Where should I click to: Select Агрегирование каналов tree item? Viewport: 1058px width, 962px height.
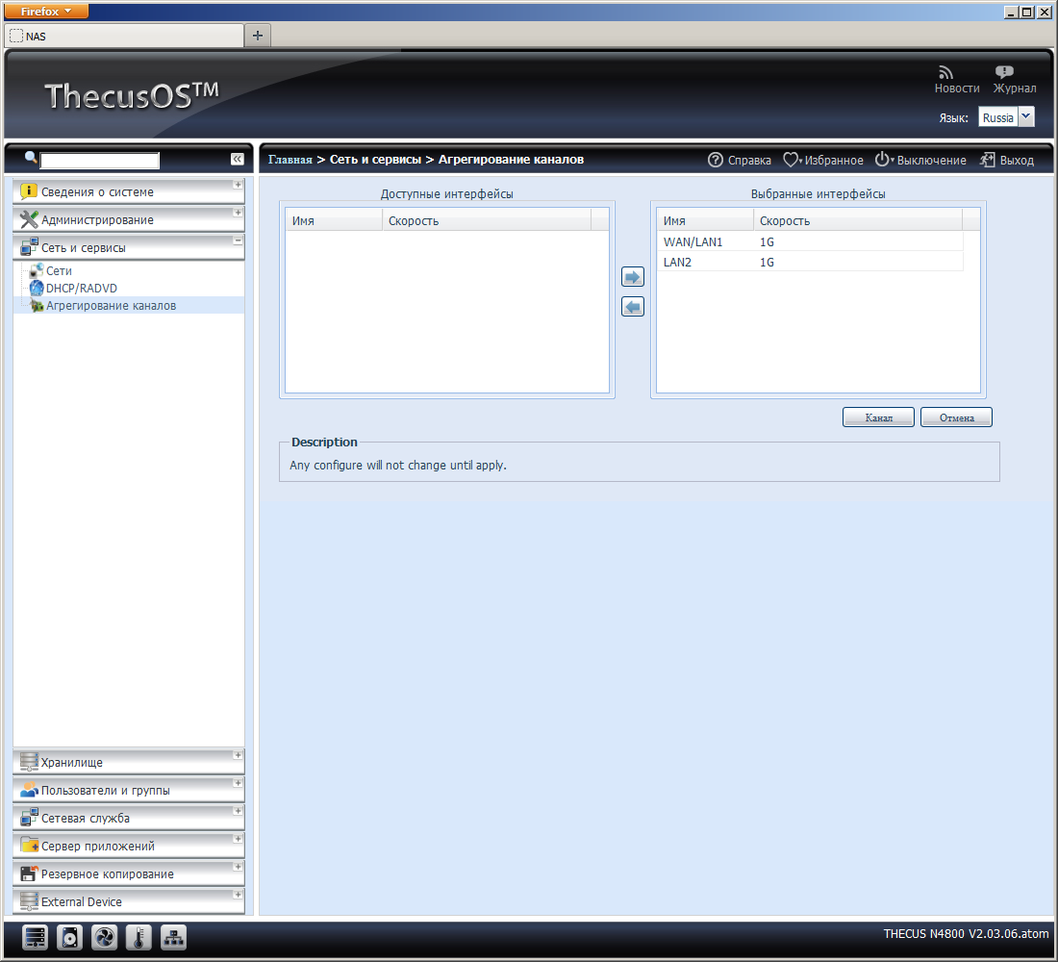pos(111,306)
